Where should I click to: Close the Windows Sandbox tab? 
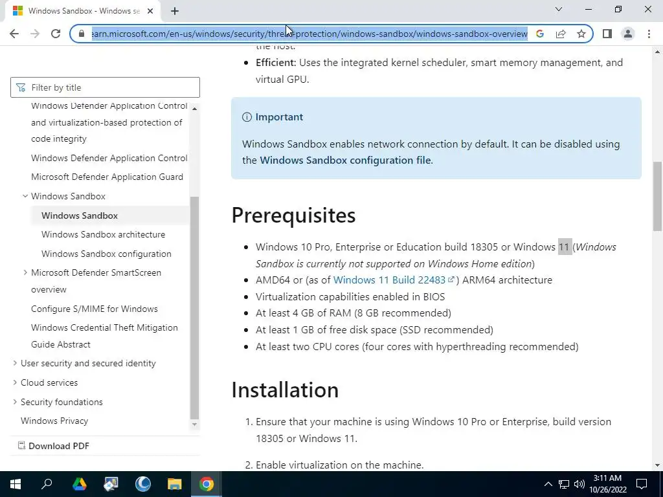[x=150, y=11]
